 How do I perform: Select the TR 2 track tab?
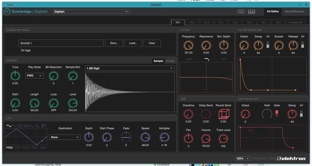coord(192,23)
